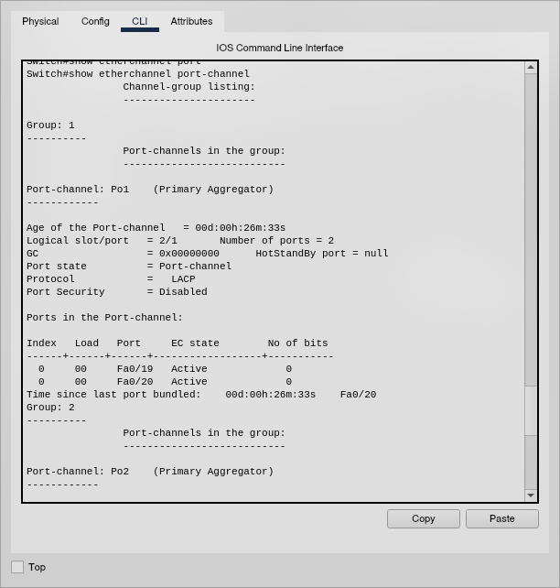This screenshot has width=560, height=588.
Task: Open the Config tab
Action: [x=95, y=21]
